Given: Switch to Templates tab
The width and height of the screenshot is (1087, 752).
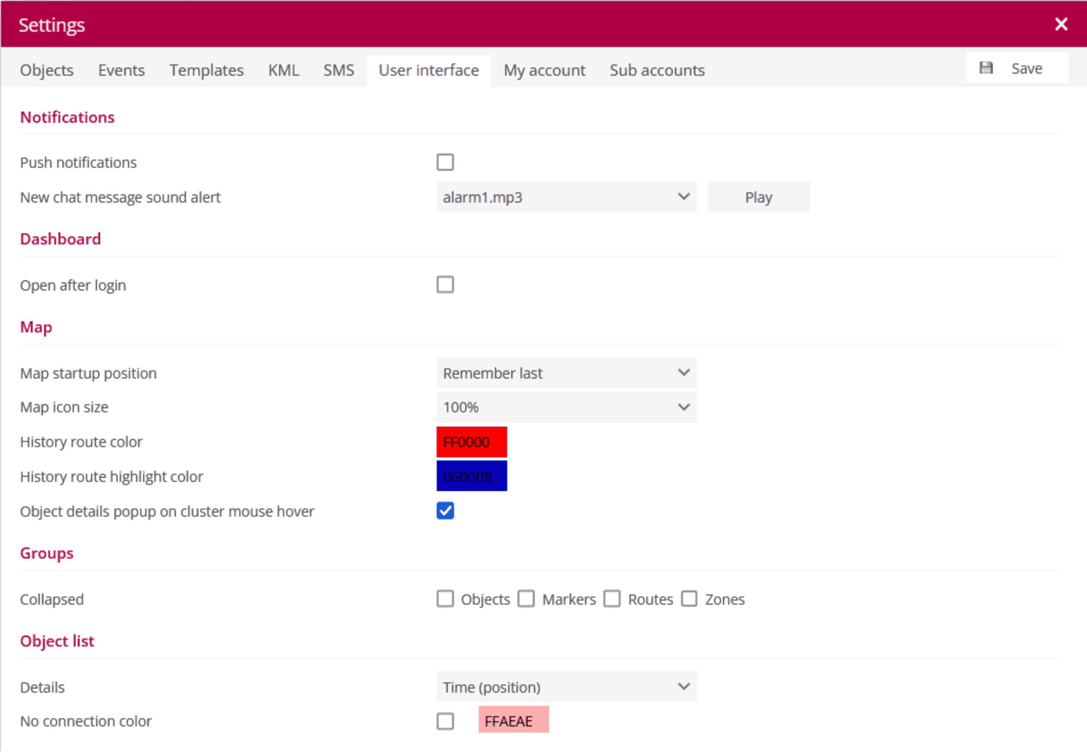Looking at the screenshot, I should (207, 70).
